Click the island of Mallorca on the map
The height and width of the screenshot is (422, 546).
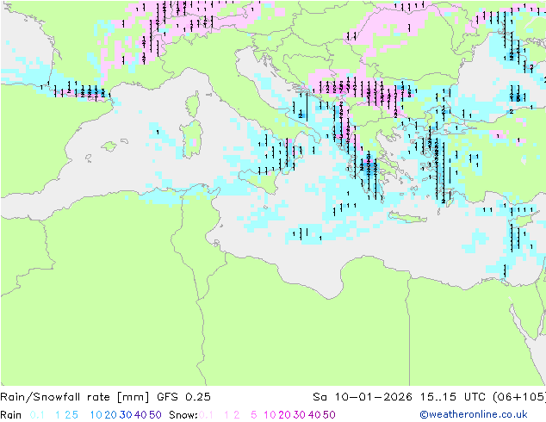[109, 146]
